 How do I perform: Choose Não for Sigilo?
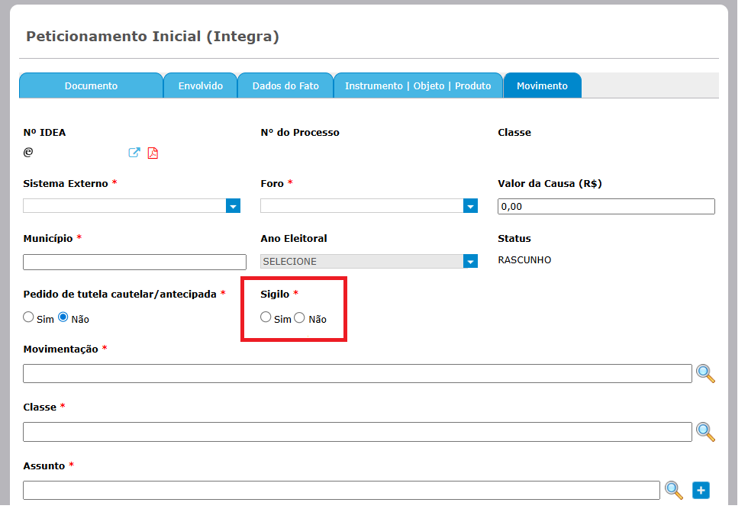[300, 317]
